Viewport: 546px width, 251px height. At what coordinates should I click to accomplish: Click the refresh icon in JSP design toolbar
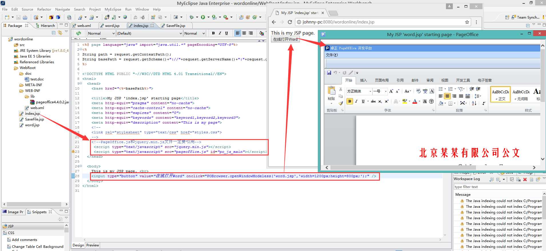click(79, 33)
